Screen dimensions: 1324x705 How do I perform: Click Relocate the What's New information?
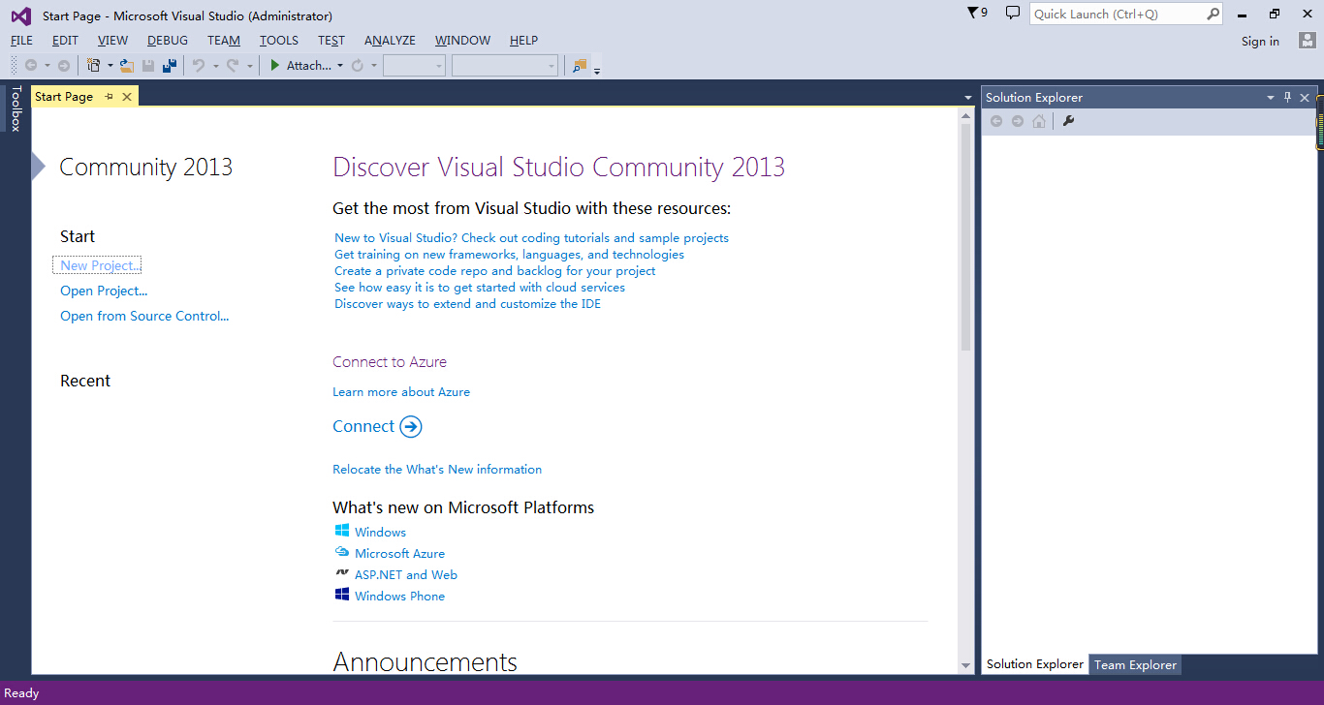[437, 470]
